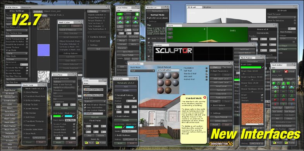Enable Alpha Transparency in Atlas Settings
The image size is (304, 151).
[x=27, y=39]
